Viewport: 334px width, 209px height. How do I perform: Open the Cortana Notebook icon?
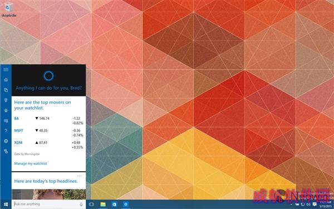click(x=6, y=90)
